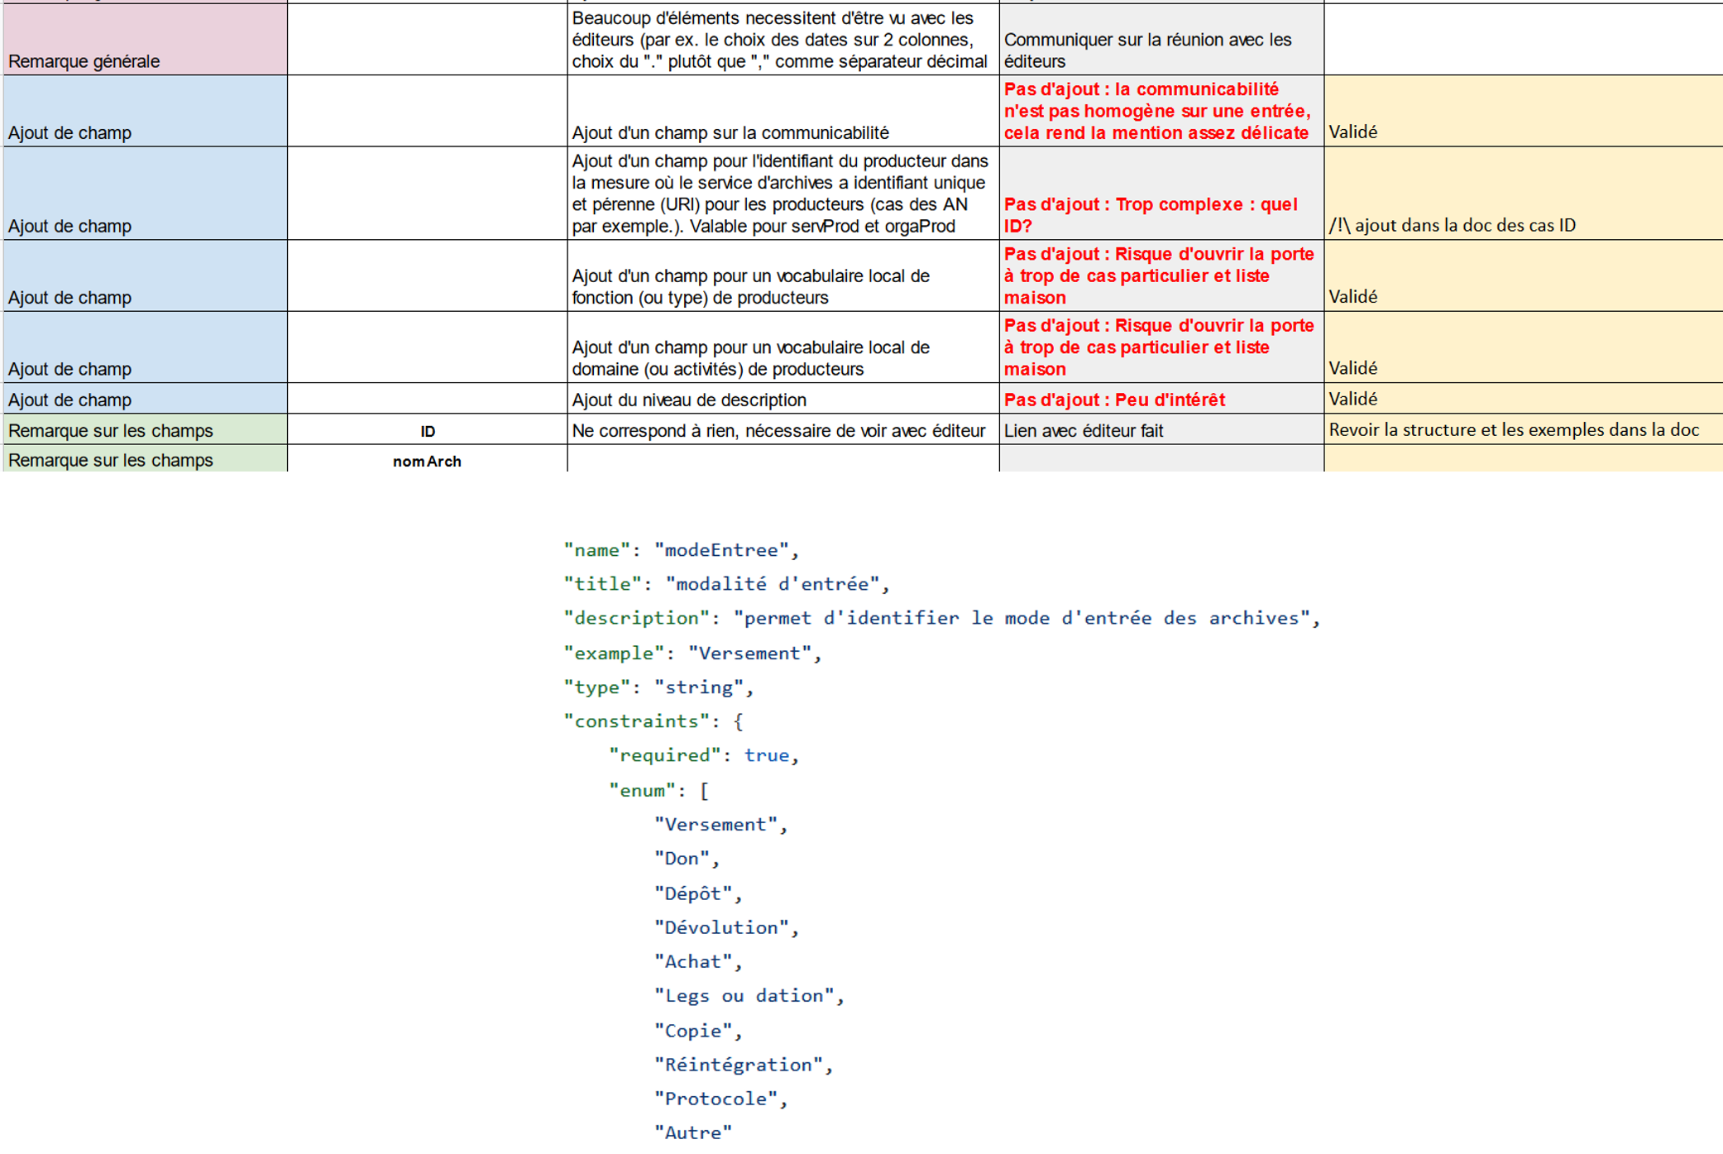This screenshot has width=1723, height=1154.
Task: Select the "Remarque générale" cell
Action: click(x=146, y=40)
